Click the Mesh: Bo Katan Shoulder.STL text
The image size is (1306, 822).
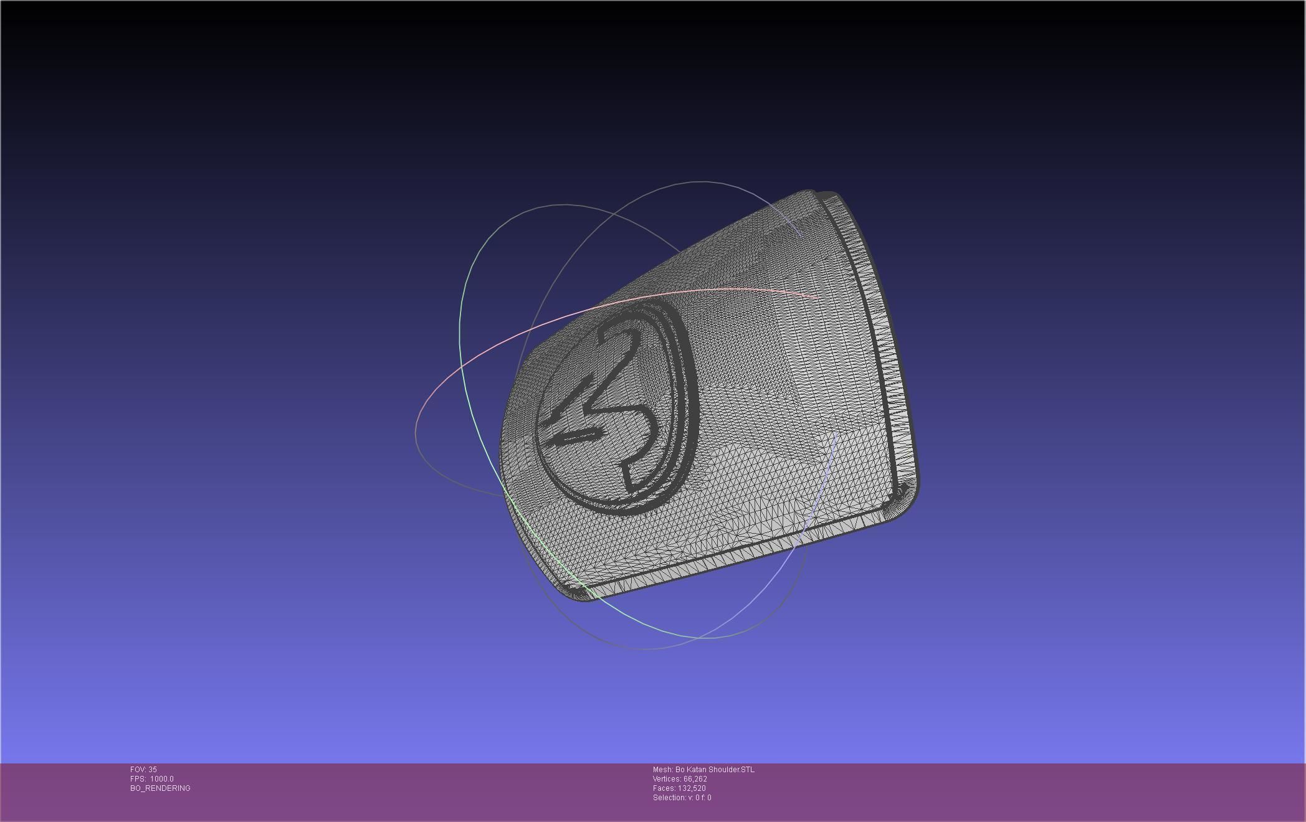[703, 770]
